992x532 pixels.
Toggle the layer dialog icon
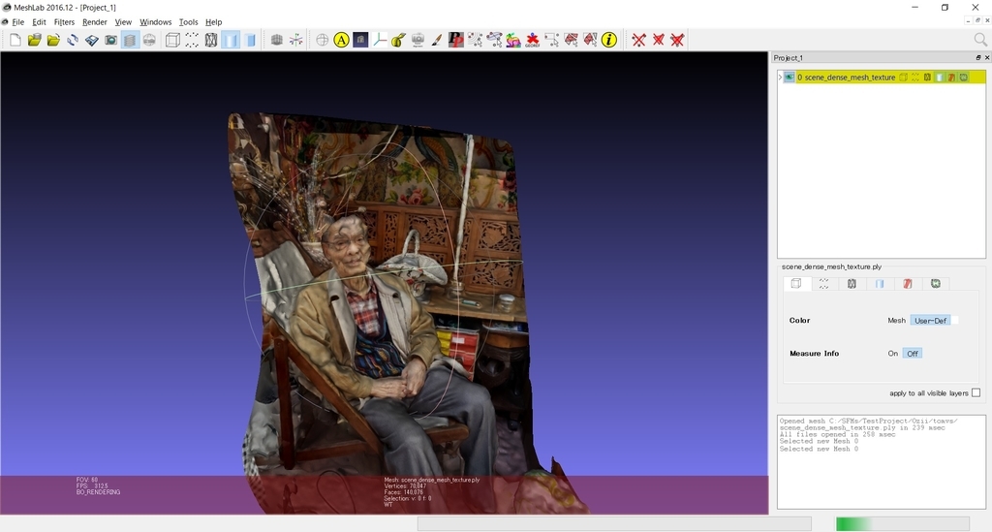130,40
